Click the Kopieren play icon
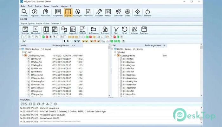 pos(35,12)
